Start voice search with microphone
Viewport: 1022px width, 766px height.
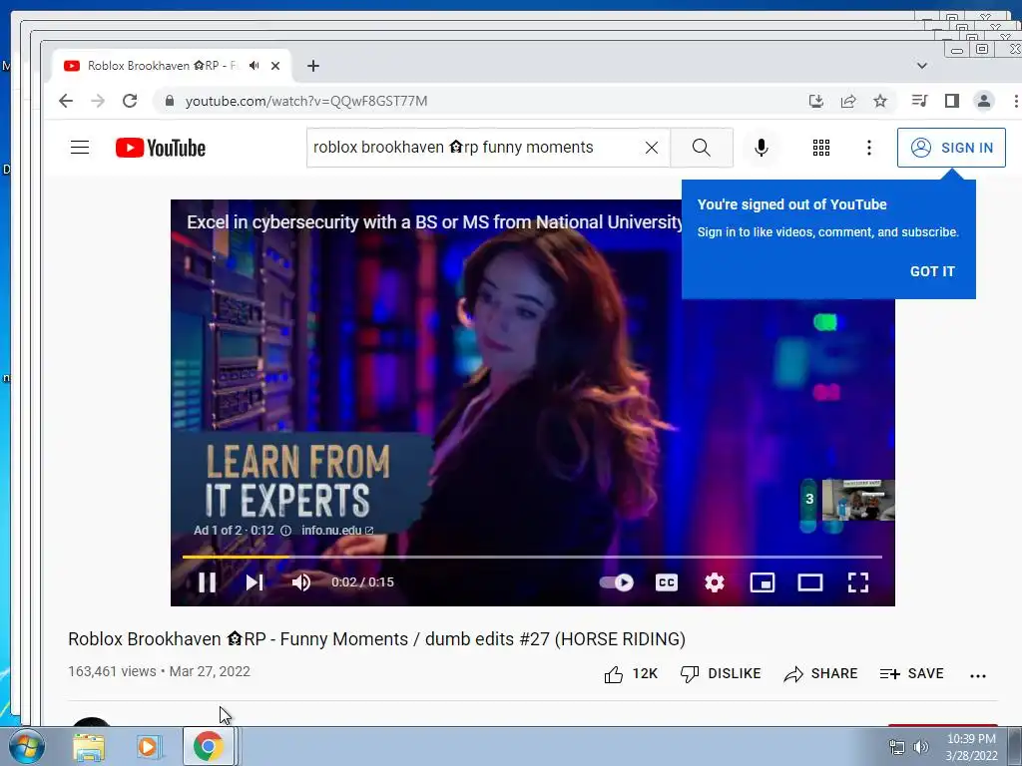[762, 148]
